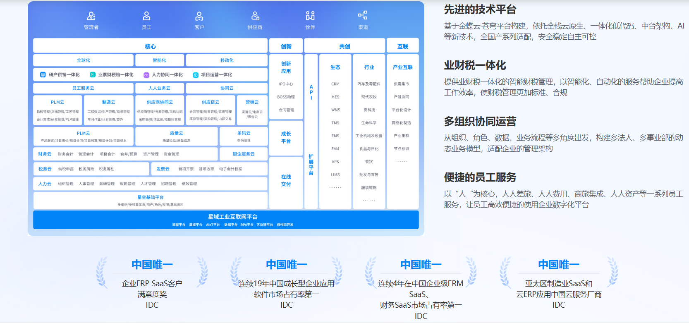Click the 税务云 label
689x323 pixels.
click(x=45, y=169)
